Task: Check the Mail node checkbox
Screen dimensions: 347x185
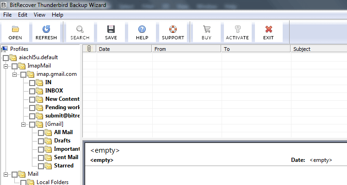Action: (15, 175)
